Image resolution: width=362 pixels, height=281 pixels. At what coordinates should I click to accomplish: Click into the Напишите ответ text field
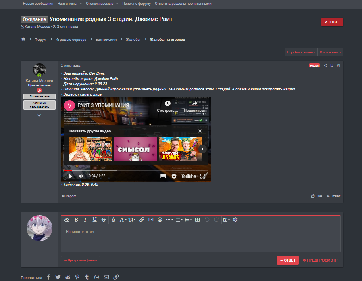[x=200, y=238]
